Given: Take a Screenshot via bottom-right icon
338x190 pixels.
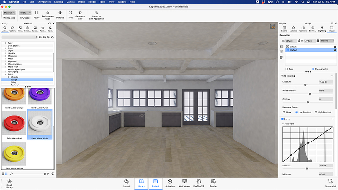Looking at the screenshot, I should [x=330, y=183].
